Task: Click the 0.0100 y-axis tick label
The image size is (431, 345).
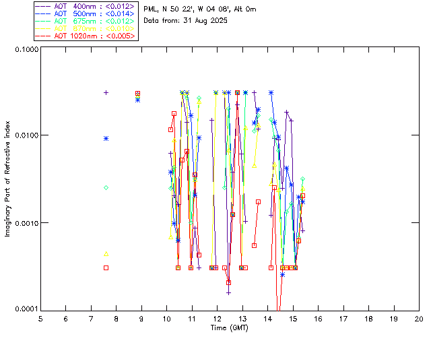Action: tap(26, 135)
